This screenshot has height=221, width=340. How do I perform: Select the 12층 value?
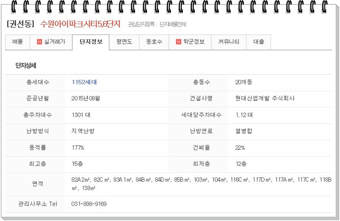click(x=241, y=164)
